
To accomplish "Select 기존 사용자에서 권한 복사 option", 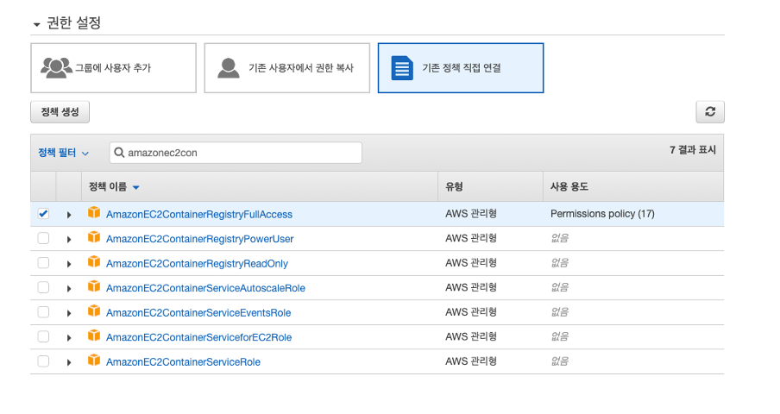I will click(287, 68).
